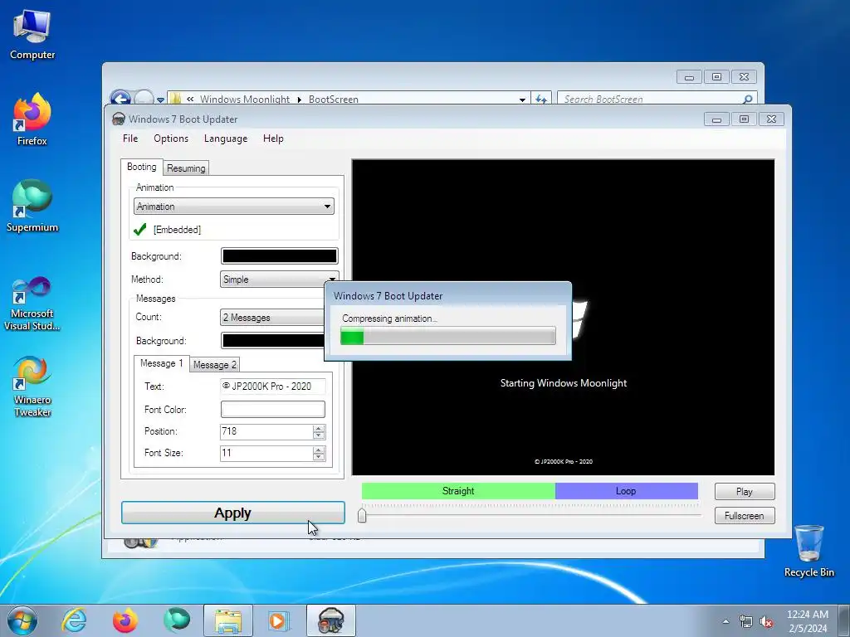Screen dimensions: 850x637
Task: Launch Firefox from the desktop shortcut
Action: 32,119
